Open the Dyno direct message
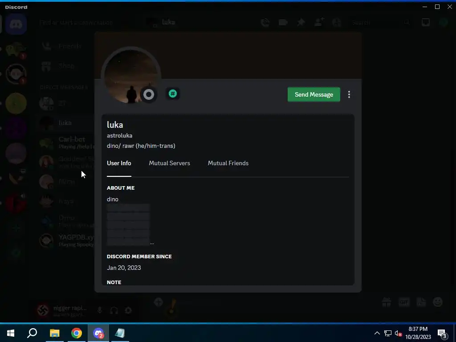This screenshot has height=342, width=456. pyautogui.click(x=66, y=221)
